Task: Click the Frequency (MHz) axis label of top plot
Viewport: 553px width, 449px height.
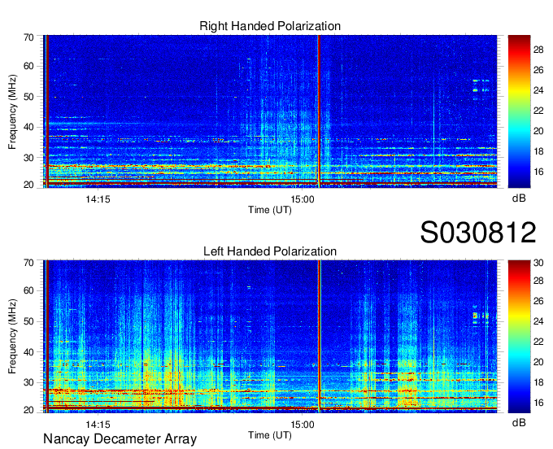Action: tap(12, 111)
